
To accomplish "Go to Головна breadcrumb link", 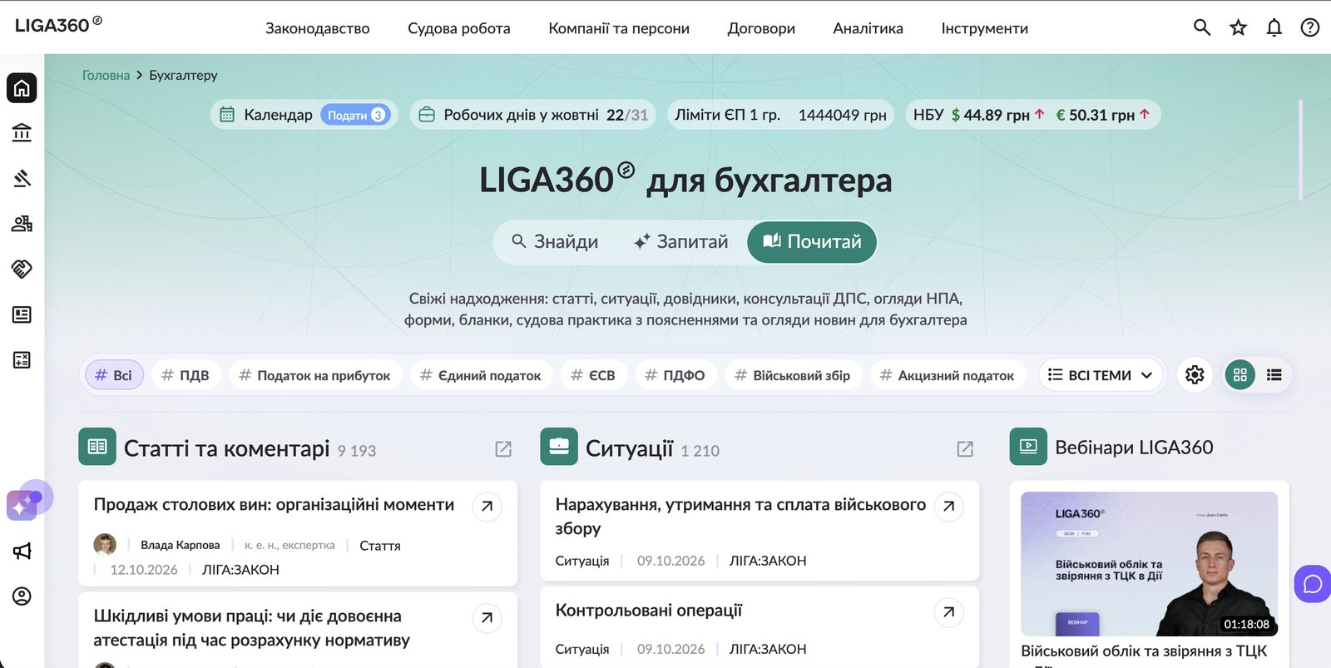I will pos(106,75).
